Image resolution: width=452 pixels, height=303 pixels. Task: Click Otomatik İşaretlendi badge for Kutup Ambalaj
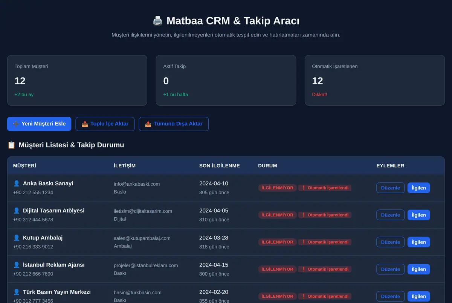click(x=325, y=242)
